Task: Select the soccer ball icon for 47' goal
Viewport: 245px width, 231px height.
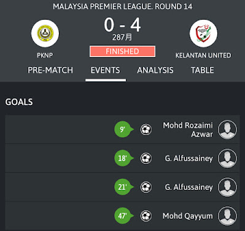Action: point(146,216)
